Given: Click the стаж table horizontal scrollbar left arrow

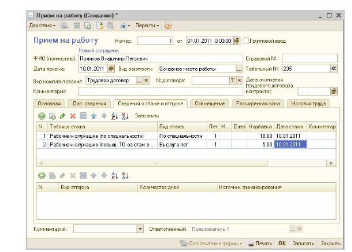Looking at the screenshot, I should click(41, 163).
